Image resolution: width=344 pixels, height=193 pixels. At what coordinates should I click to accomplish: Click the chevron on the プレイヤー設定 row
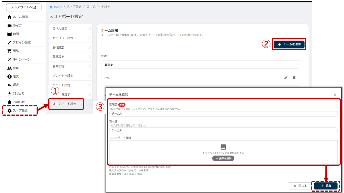point(90,76)
